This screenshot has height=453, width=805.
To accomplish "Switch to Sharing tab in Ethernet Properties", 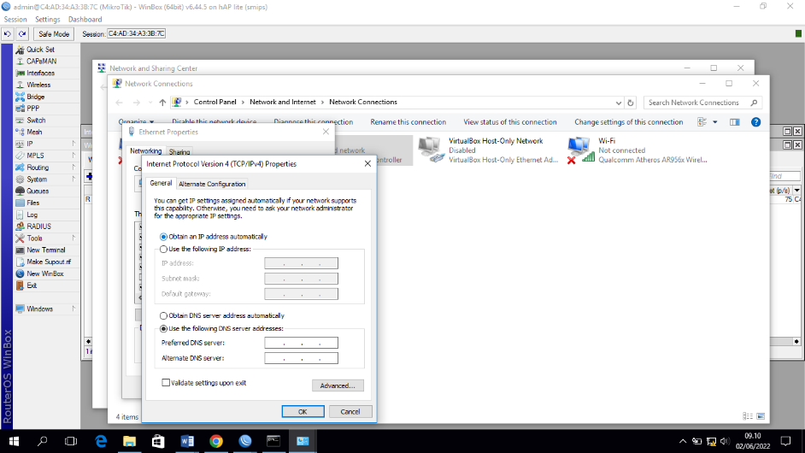I will (179, 152).
